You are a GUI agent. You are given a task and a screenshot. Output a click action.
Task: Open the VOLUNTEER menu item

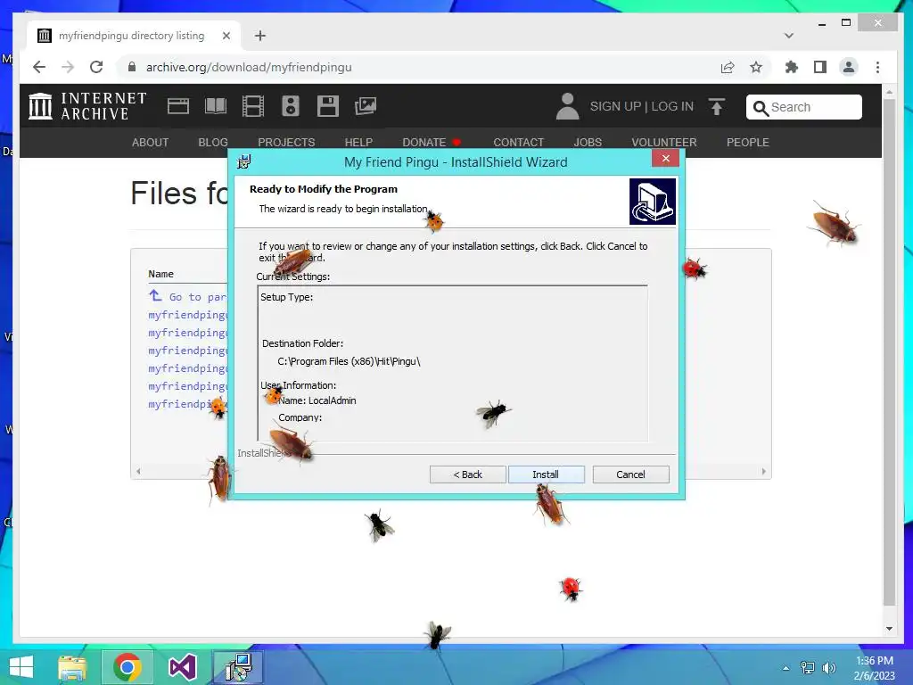coord(663,142)
